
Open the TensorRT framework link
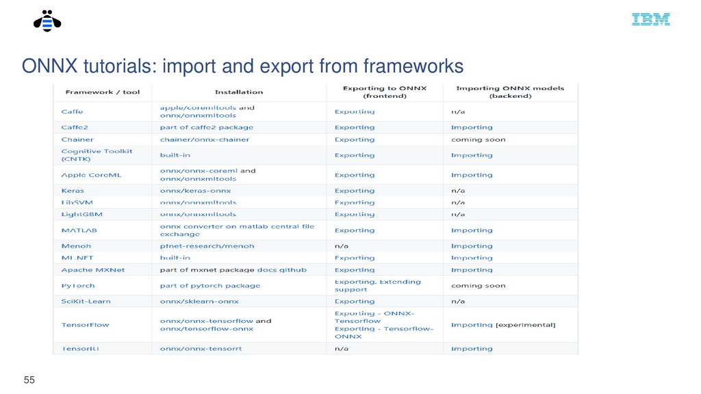80,349
